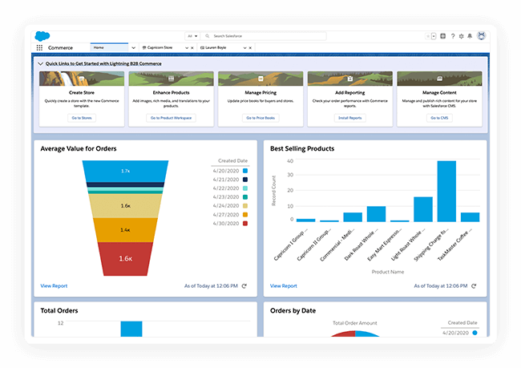
Task: Click the Install Reports button
Action: click(349, 118)
